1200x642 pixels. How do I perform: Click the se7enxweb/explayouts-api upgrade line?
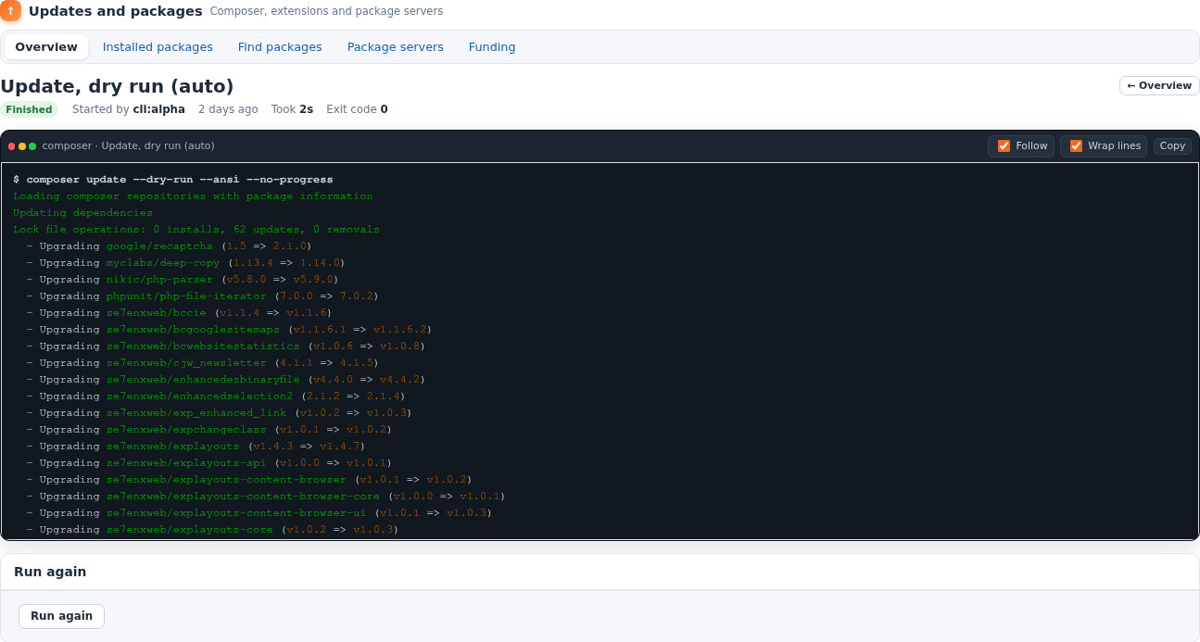click(209, 463)
